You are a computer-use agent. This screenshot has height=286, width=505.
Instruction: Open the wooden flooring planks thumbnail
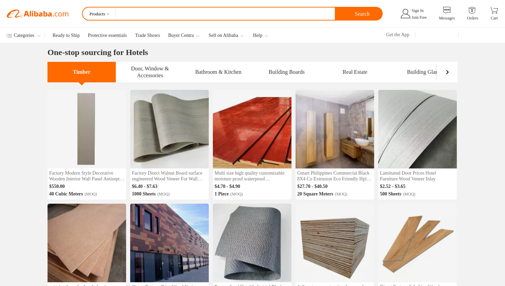pos(418,243)
